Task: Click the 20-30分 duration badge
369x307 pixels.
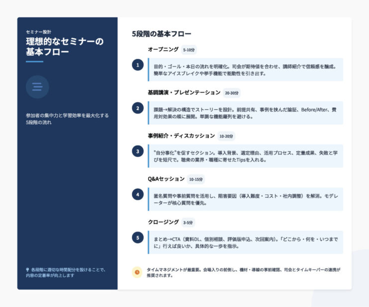Action: [x=232, y=93]
